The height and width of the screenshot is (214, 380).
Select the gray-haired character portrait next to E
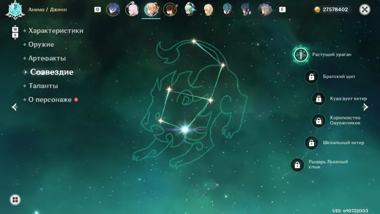pyautogui.click(x=265, y=10)
